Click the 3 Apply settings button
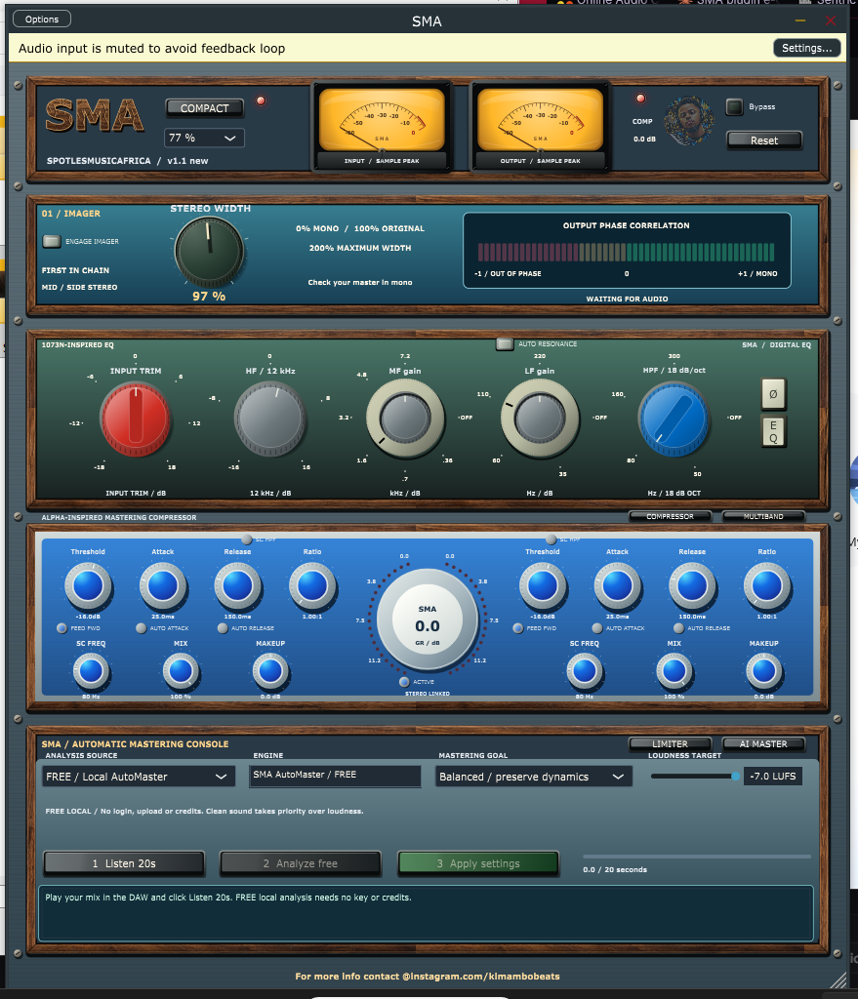Viewport: 858px width, 999px height. coord(478,863)
